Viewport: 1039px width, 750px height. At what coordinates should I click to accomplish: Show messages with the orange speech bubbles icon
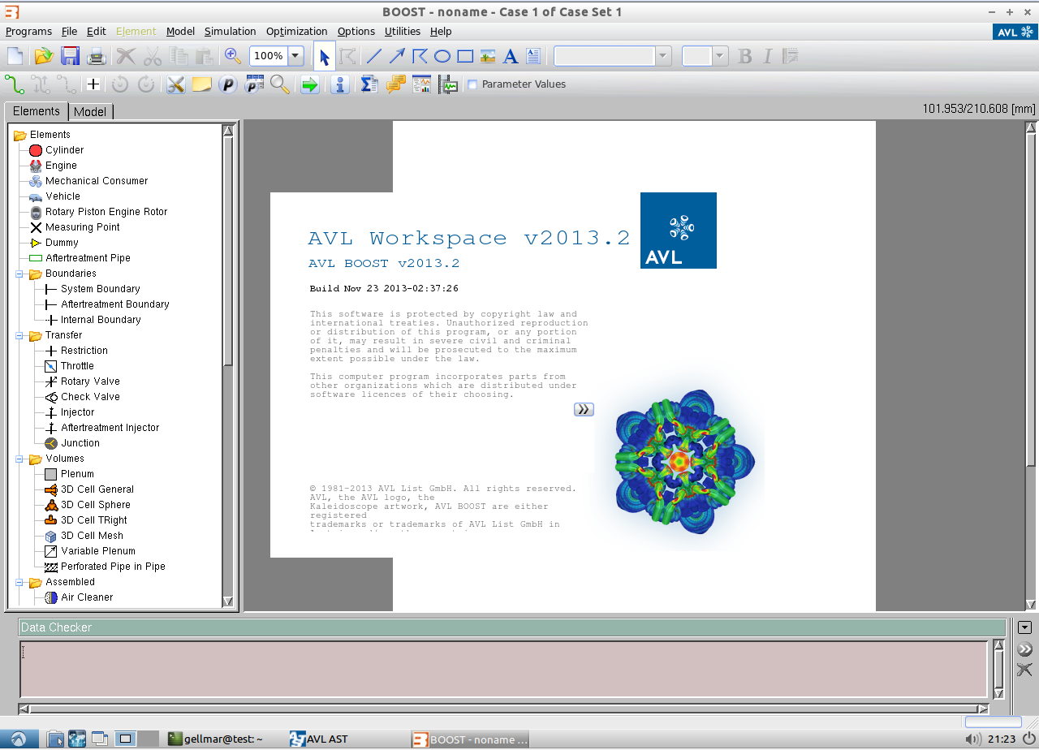395,84
